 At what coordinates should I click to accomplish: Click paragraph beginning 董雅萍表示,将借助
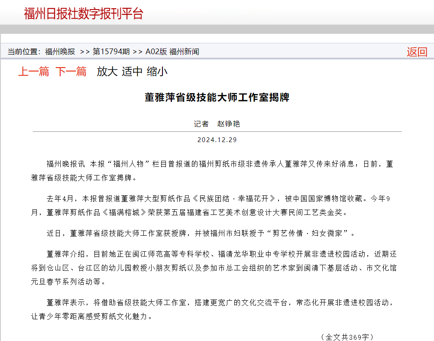coord(212,309)
